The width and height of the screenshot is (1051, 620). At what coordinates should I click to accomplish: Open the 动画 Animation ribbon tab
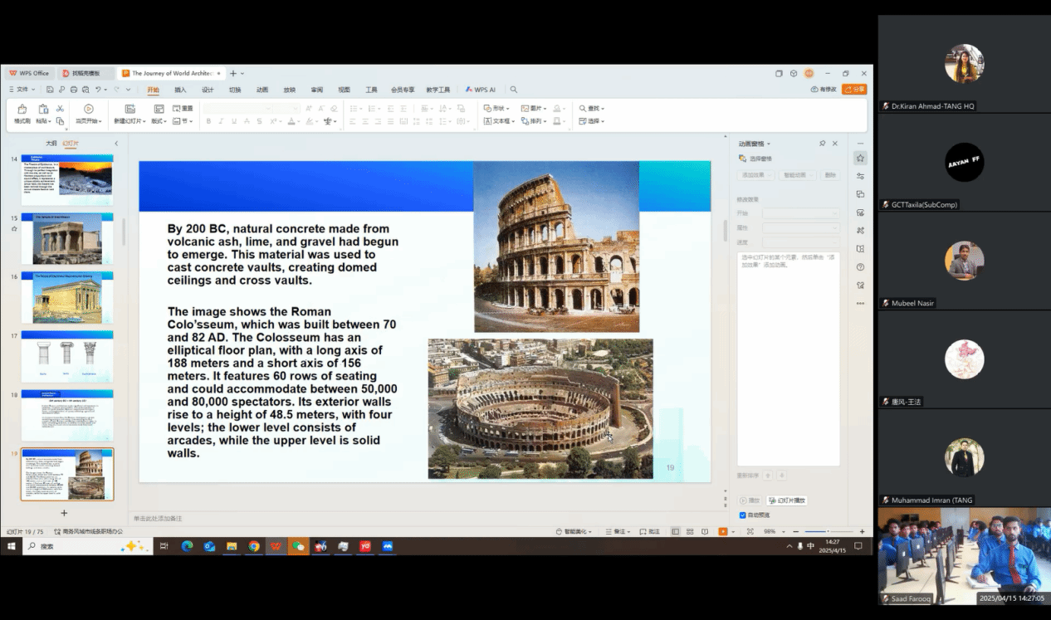(262, 90)
